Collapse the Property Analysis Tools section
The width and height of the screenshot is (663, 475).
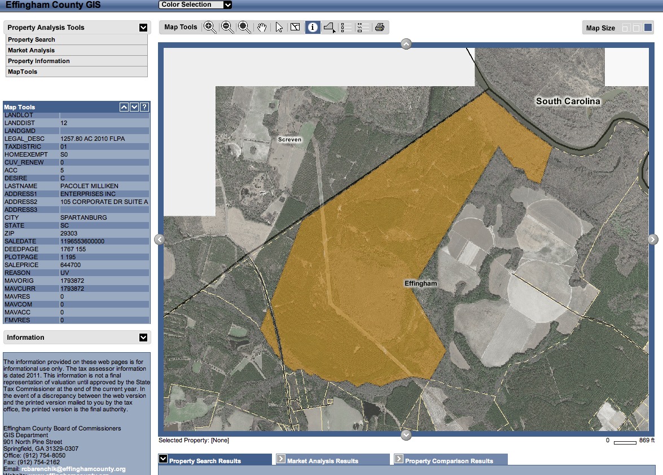(x=143, y=28)
